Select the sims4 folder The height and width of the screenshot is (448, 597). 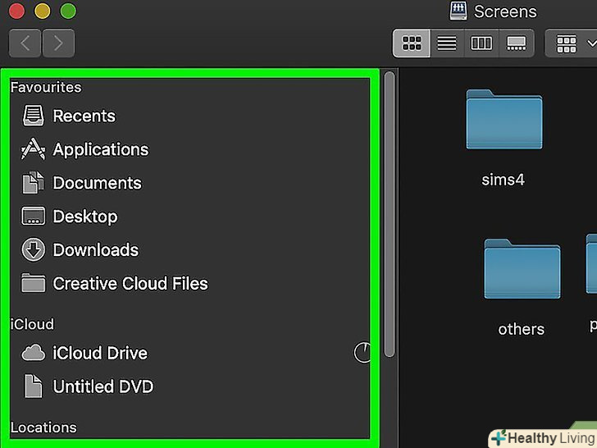(x=504, y=121)
